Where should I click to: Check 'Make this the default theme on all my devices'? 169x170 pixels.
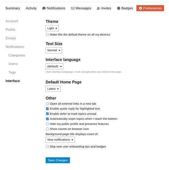(x=47, y=34)
